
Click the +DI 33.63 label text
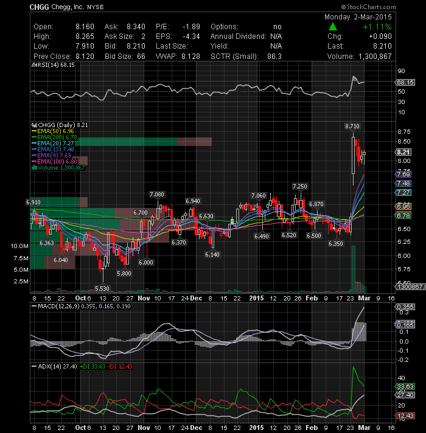pyautogui.click(x=93, y=367)
